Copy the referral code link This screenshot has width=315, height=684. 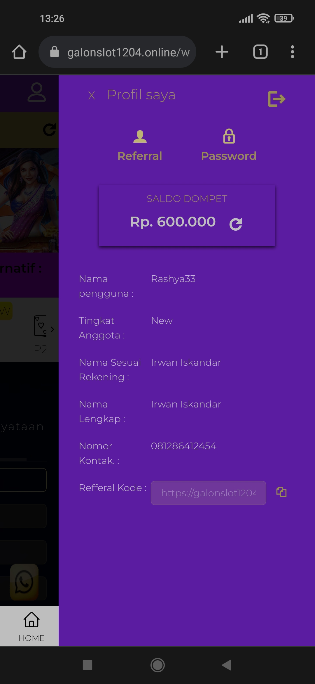click(x=281, y=492)
